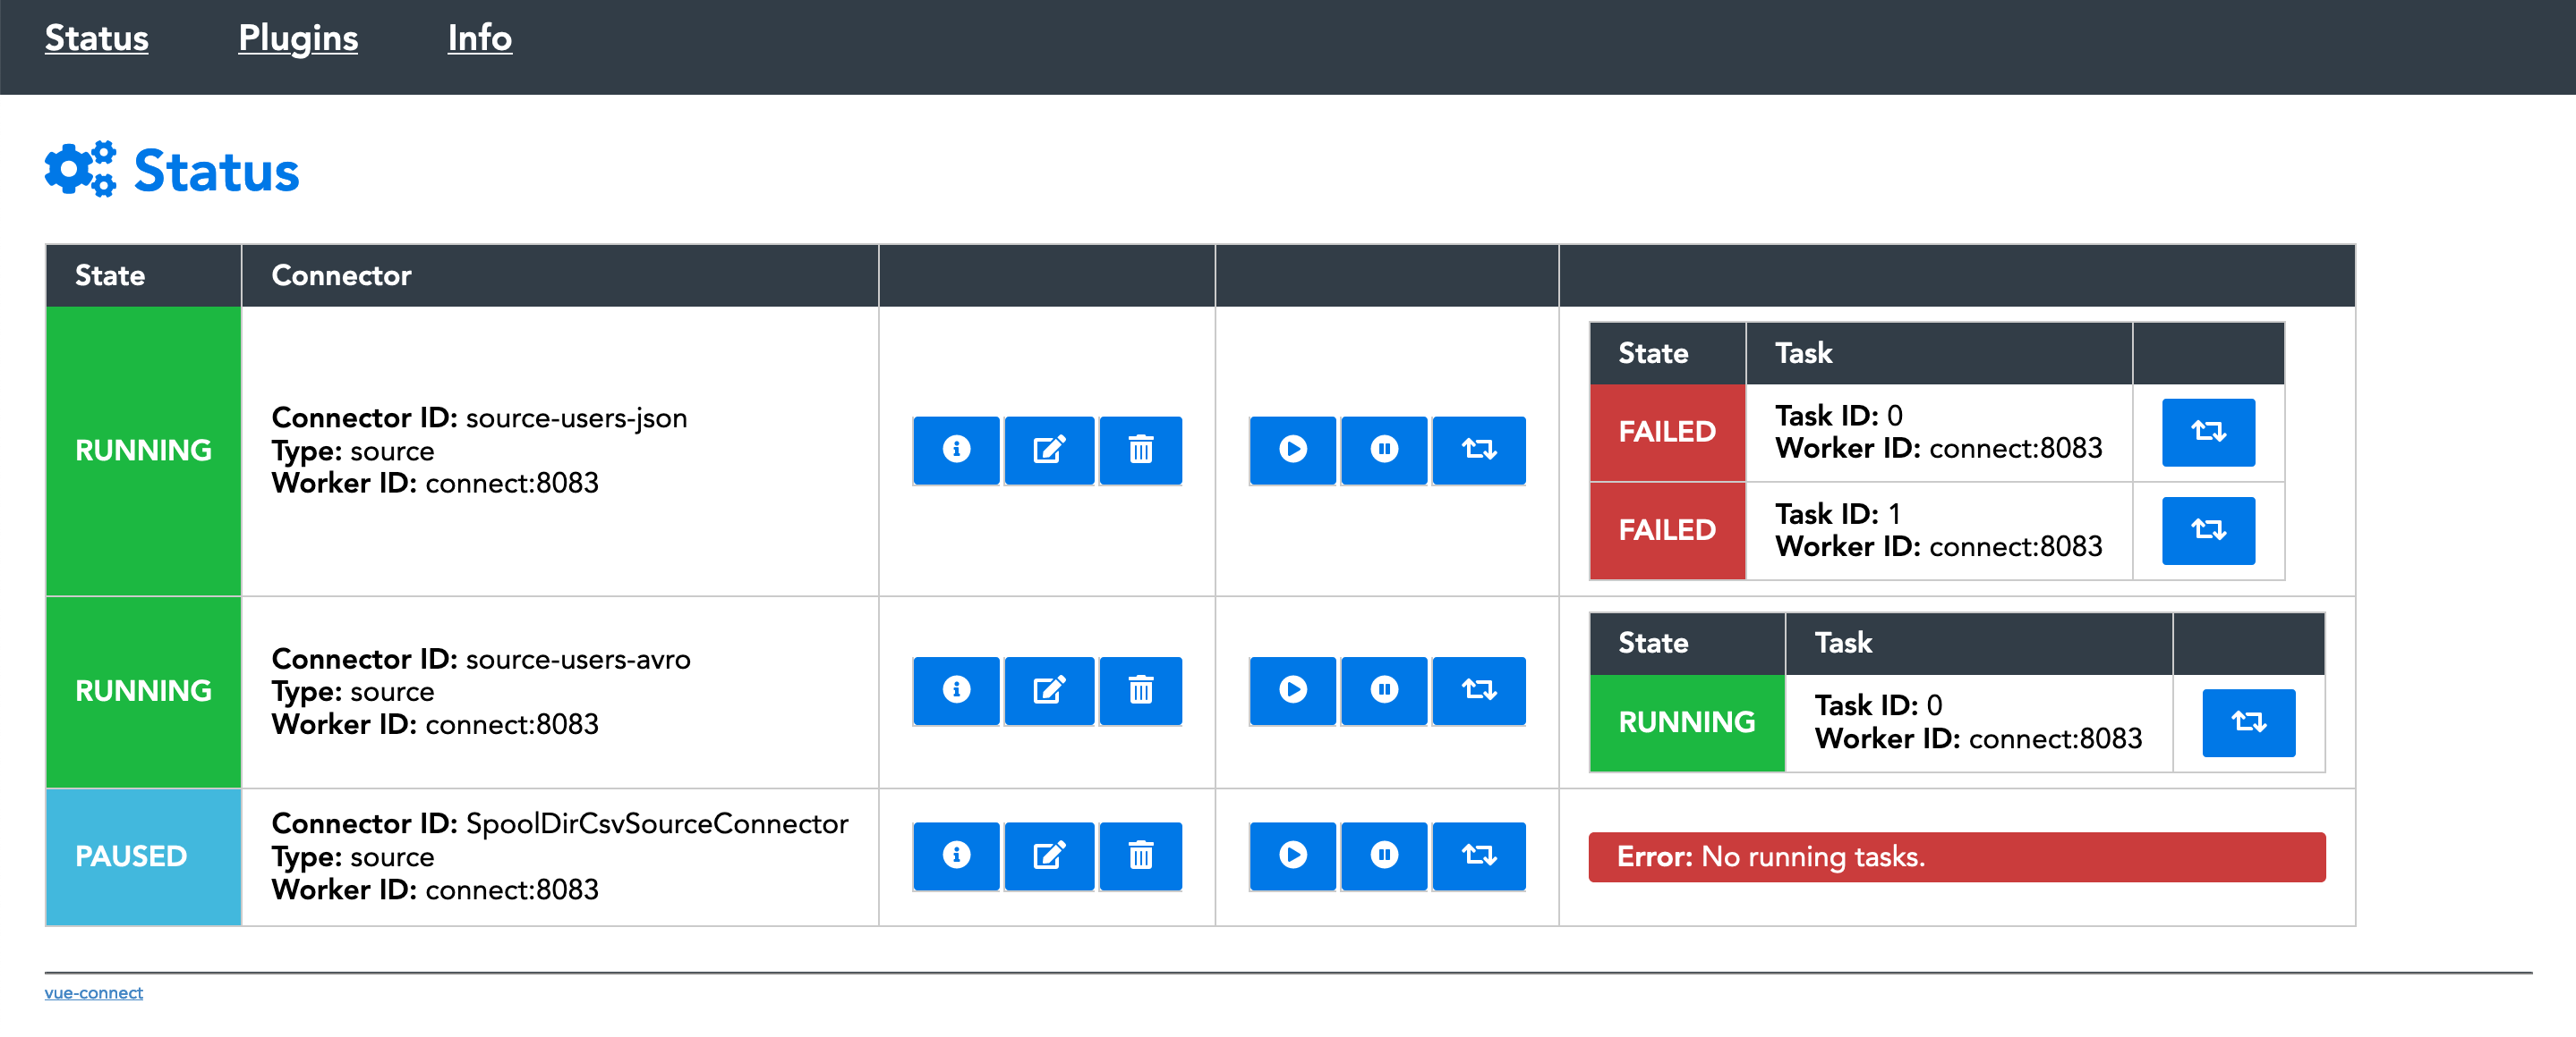Show info for source-users-json connector
Image resolution: width=2576 pixels, height=1037 pixels.
(956, 450)
